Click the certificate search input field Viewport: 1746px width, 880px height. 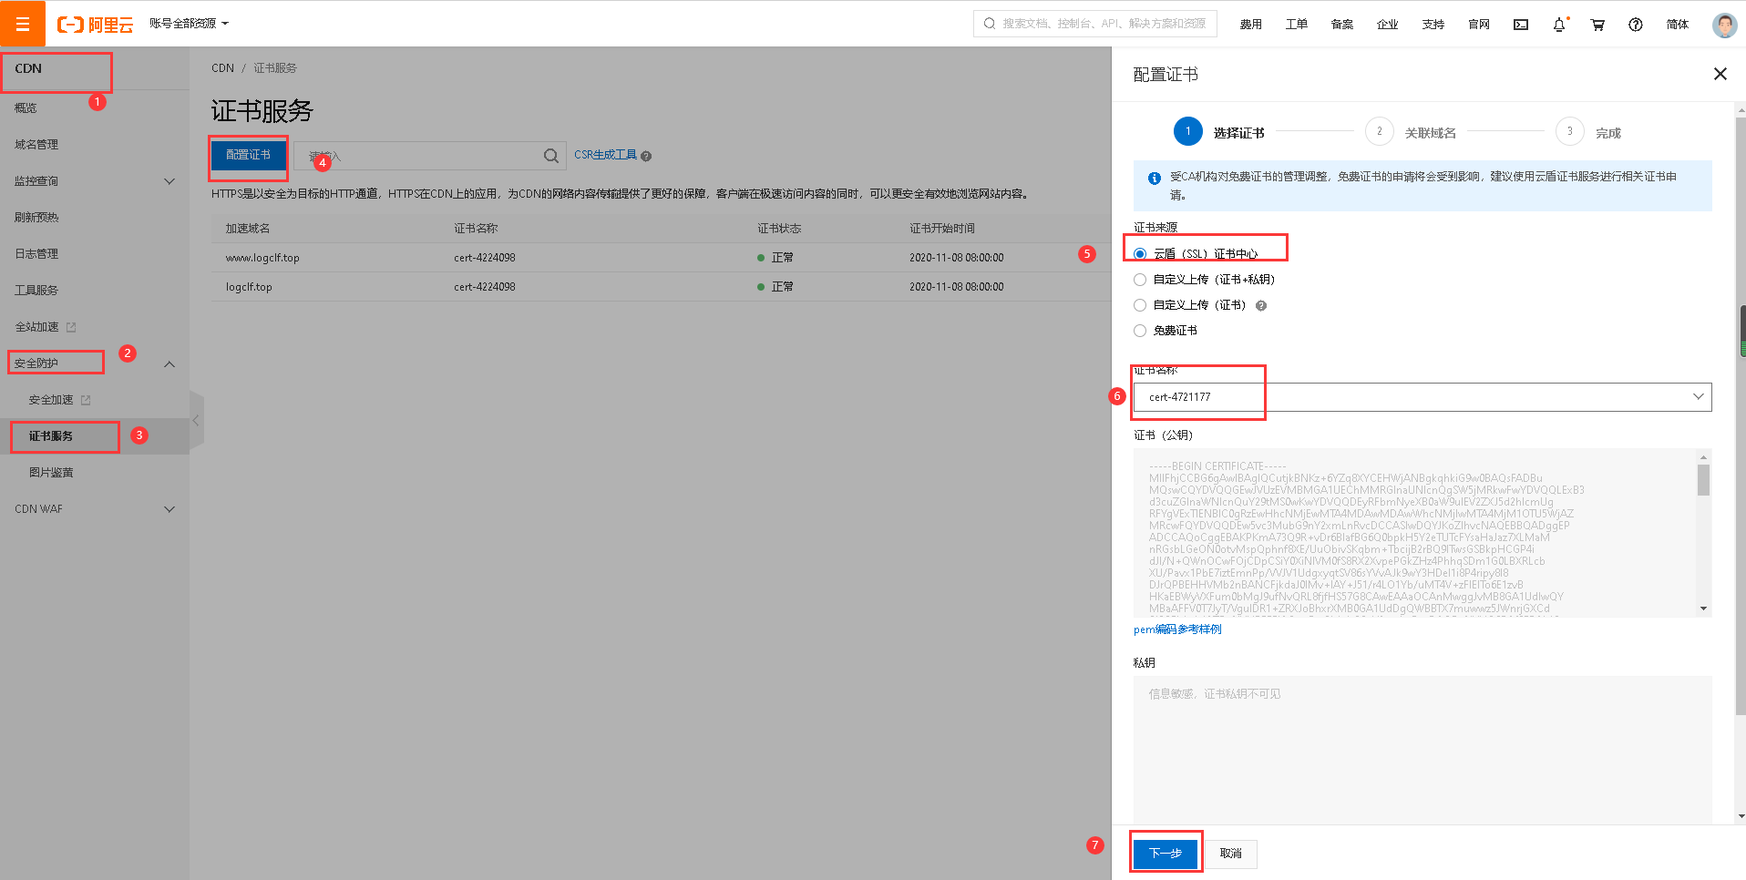tap(419, 156)
